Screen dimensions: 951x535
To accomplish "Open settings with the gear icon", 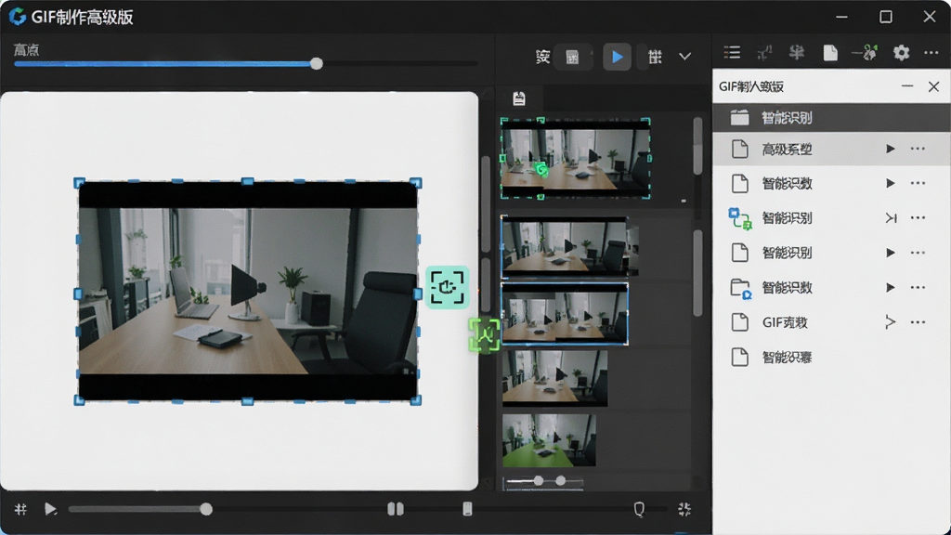I will [x=901, y=53].
